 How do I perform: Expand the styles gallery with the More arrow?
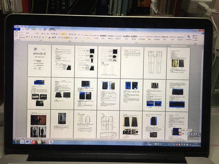coord(185,39)
